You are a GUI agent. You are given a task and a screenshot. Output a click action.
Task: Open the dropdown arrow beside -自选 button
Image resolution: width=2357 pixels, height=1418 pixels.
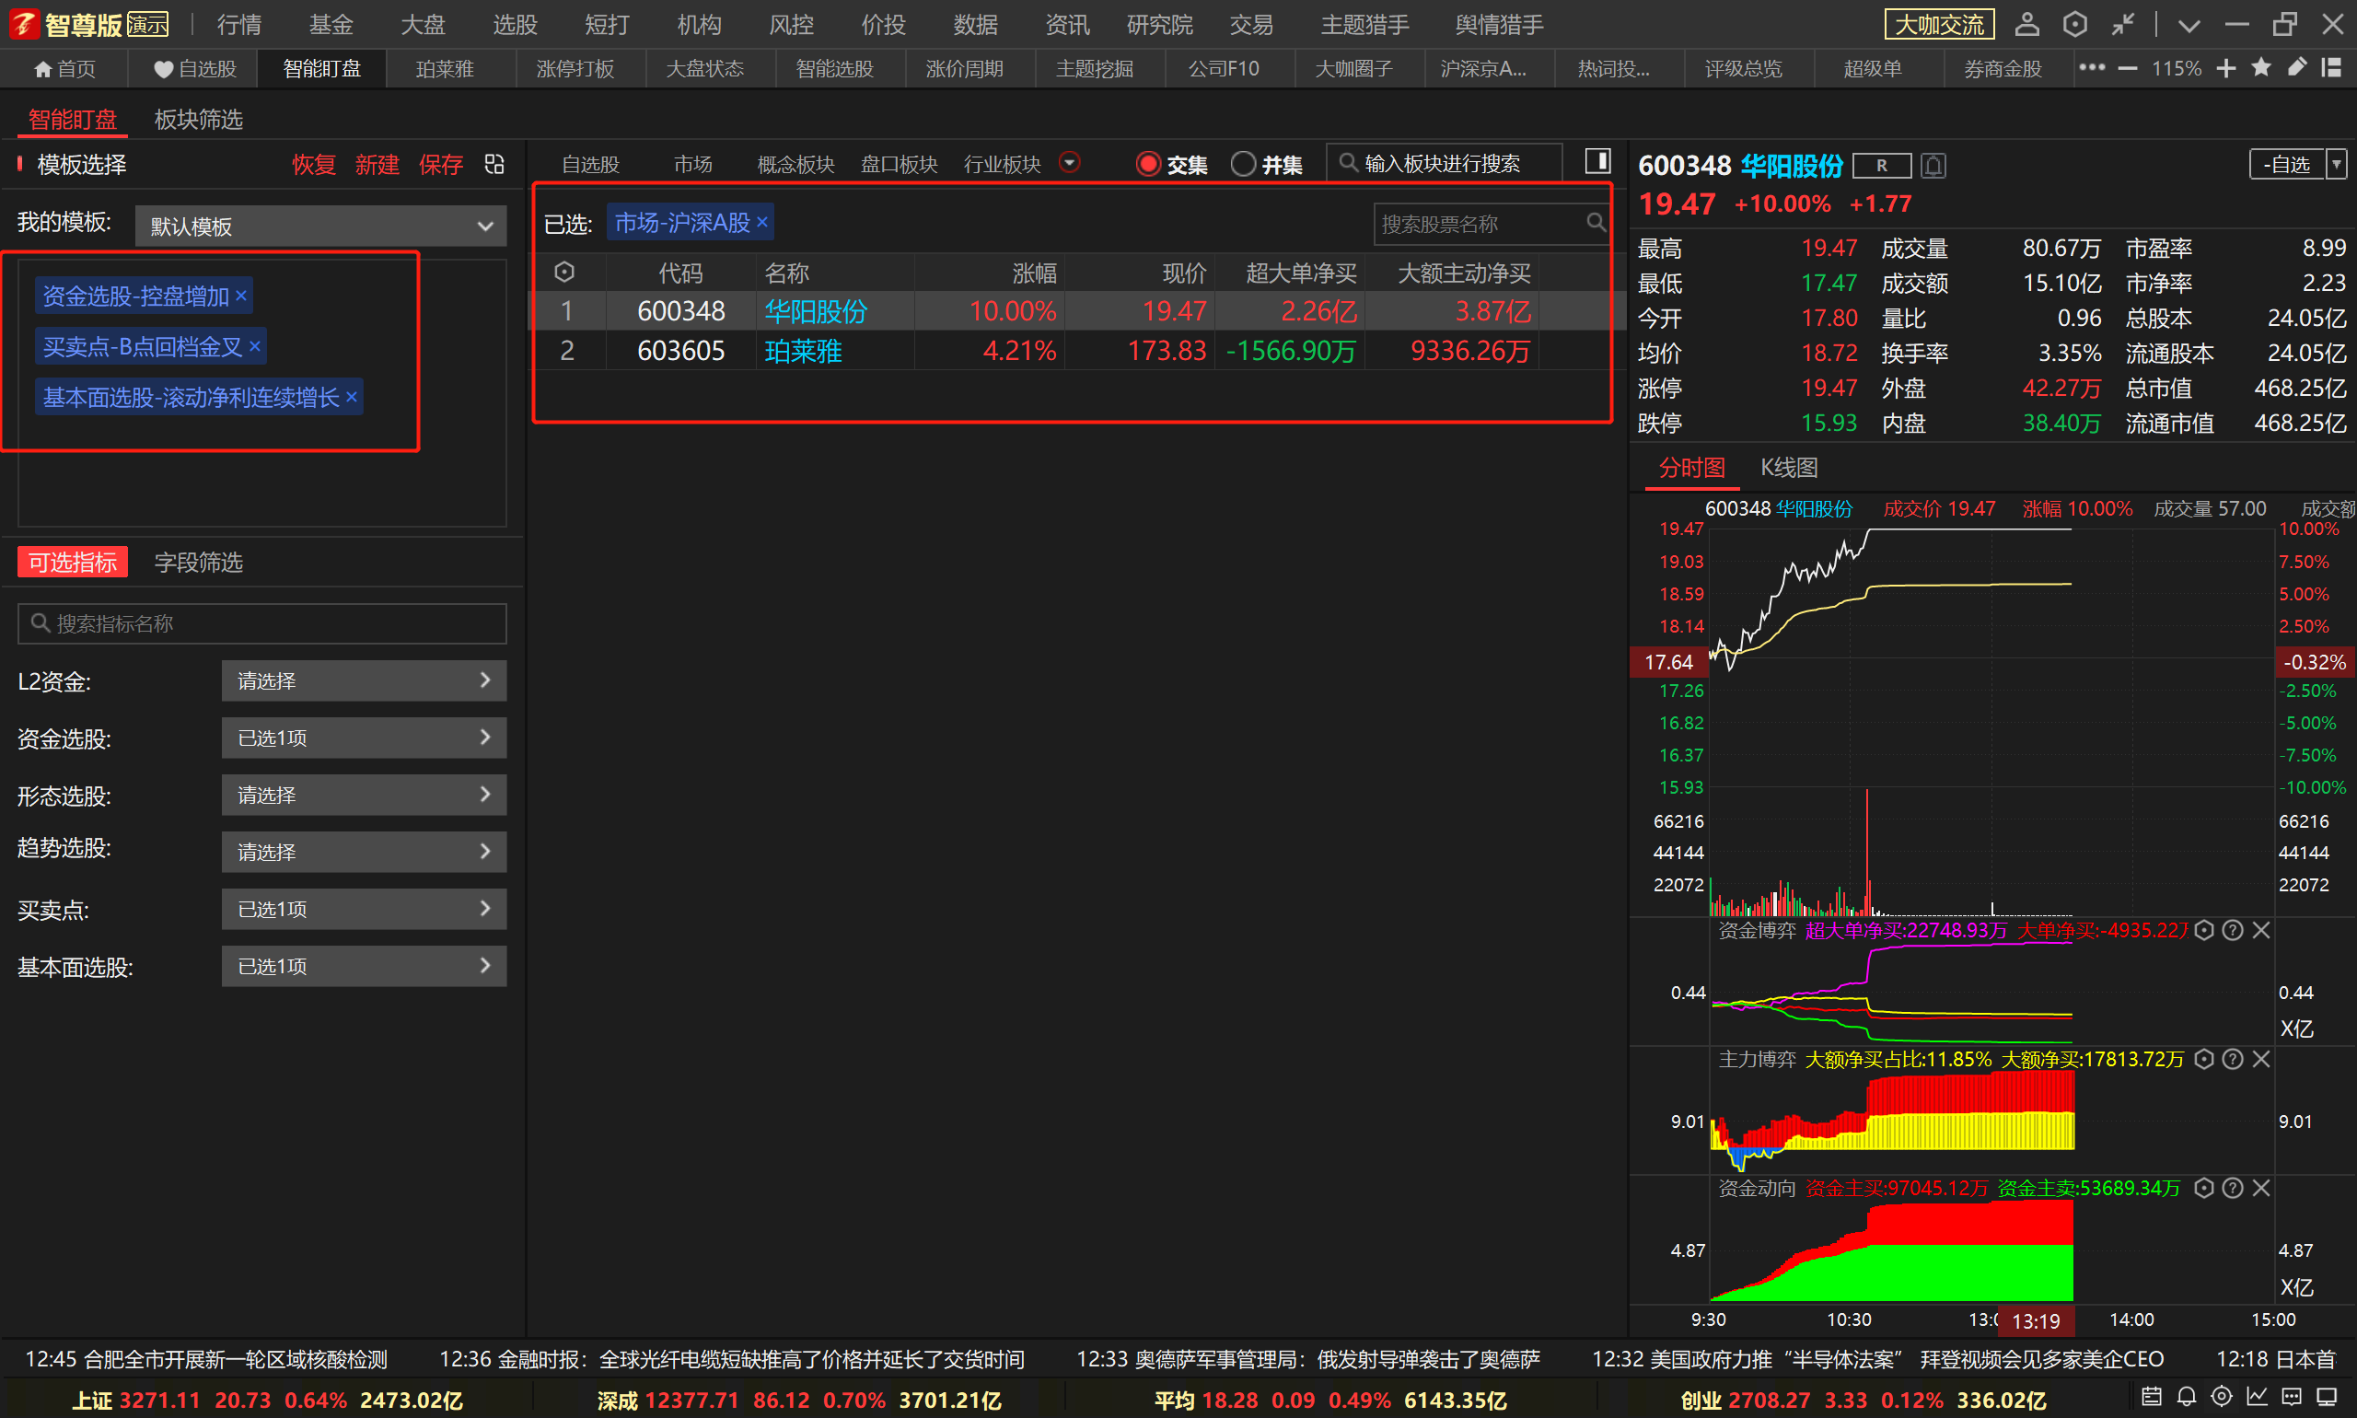coord(2336,164)
